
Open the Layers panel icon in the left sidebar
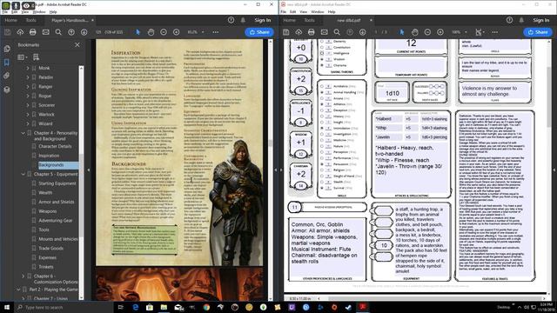[x=7, y=90]
